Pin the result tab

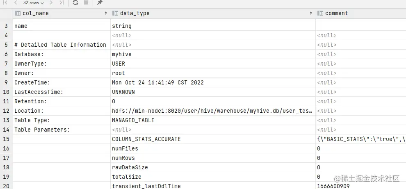(x=100, y=3)
